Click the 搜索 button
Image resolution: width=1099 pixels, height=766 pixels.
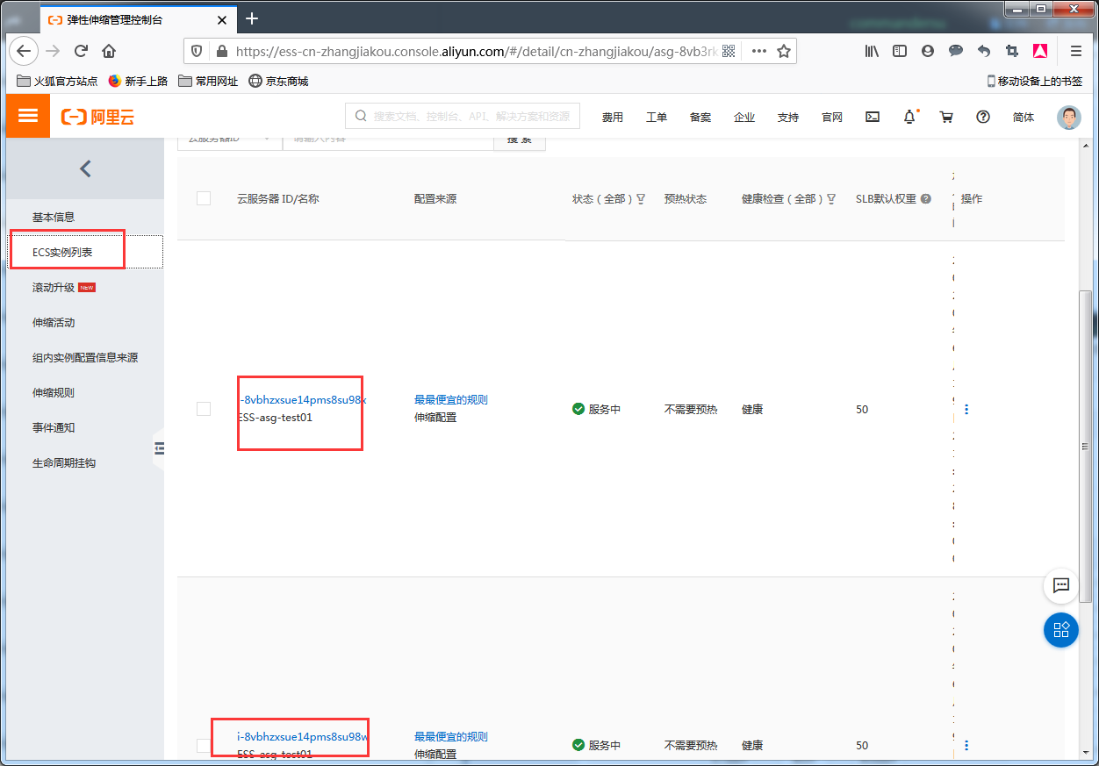tap(520, 140)
